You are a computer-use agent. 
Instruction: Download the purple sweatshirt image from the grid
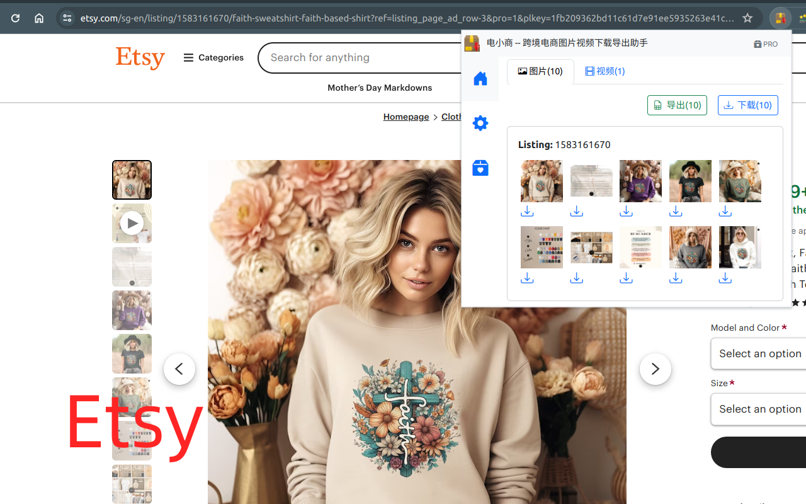(x=626, y=210)
